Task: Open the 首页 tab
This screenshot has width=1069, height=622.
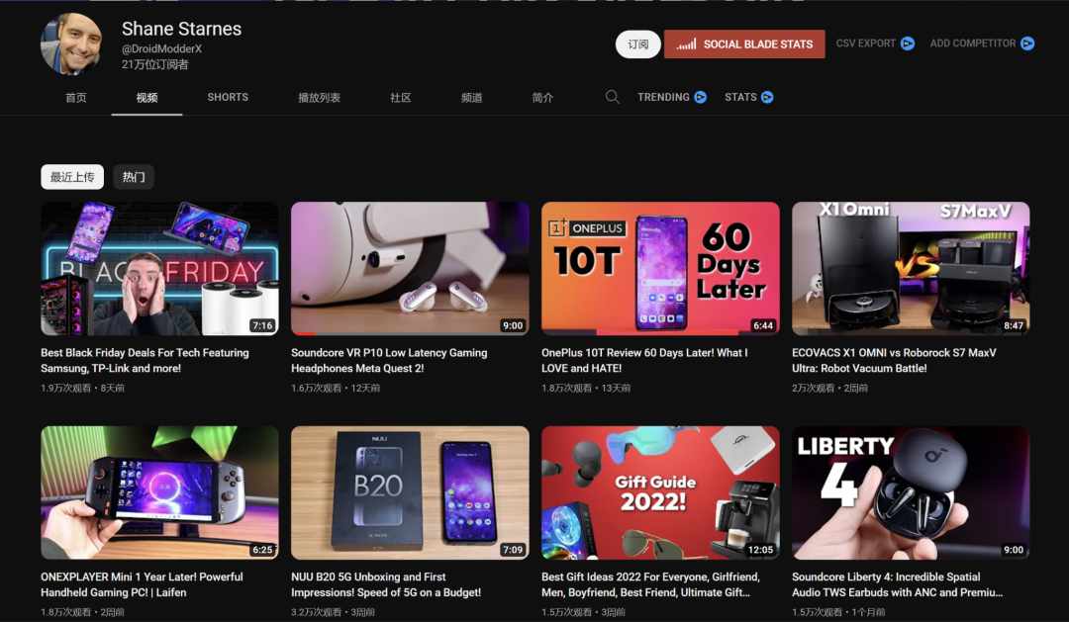Action: tap(75, 98)
